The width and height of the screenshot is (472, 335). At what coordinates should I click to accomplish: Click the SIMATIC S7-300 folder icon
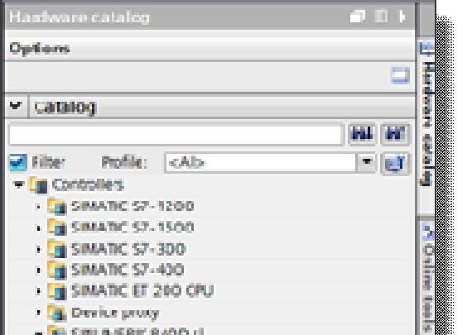coord(57,249)
